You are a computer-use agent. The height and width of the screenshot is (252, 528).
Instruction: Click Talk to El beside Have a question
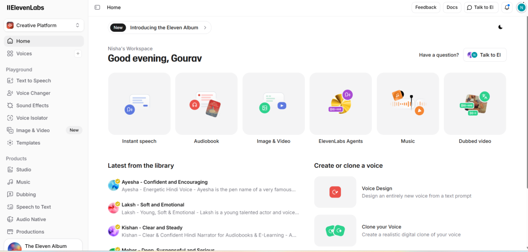[485, 55]
